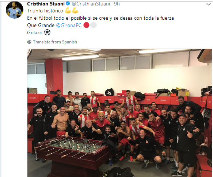This screenshot has height=177, width=213.
Task: Click the globe icon beside Translate
Action: 29,42
